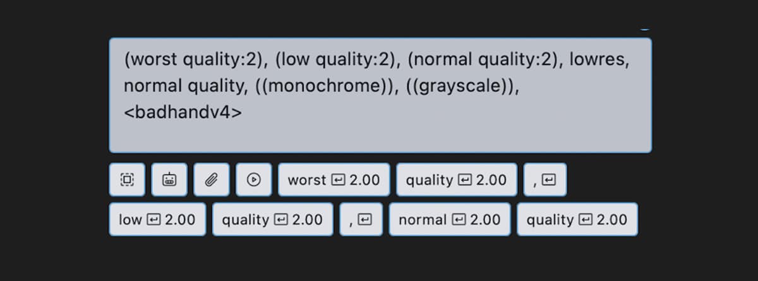This screenshot has width=758, height=281.
Task: Click the 2.00 weight value in the 'low' tag
Action: point(180,220)
